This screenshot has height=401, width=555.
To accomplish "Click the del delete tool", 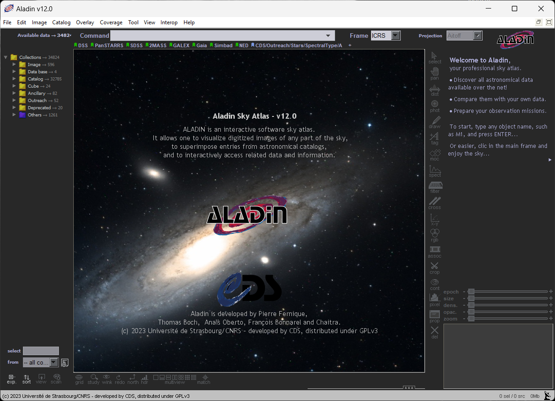I will coord(434,333).
